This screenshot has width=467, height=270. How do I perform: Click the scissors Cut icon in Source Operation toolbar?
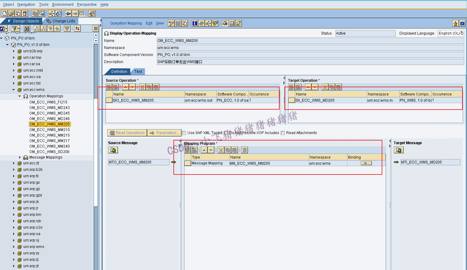click(142, 87)
